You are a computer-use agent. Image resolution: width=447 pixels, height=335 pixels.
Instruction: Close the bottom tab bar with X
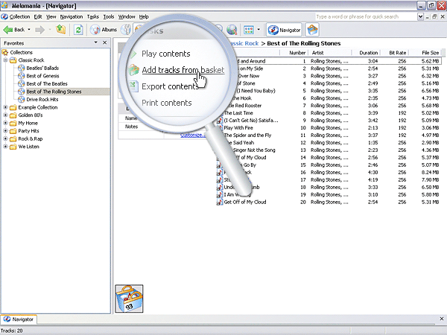coord(442,319)
